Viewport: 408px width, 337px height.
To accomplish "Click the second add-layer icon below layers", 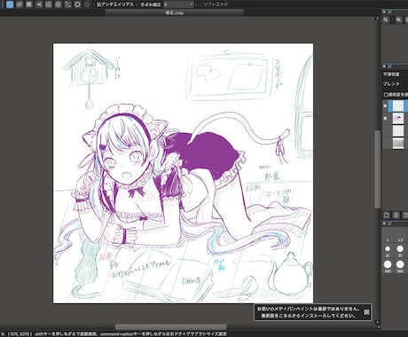I will pyautogui.click(x=396, y=216).
